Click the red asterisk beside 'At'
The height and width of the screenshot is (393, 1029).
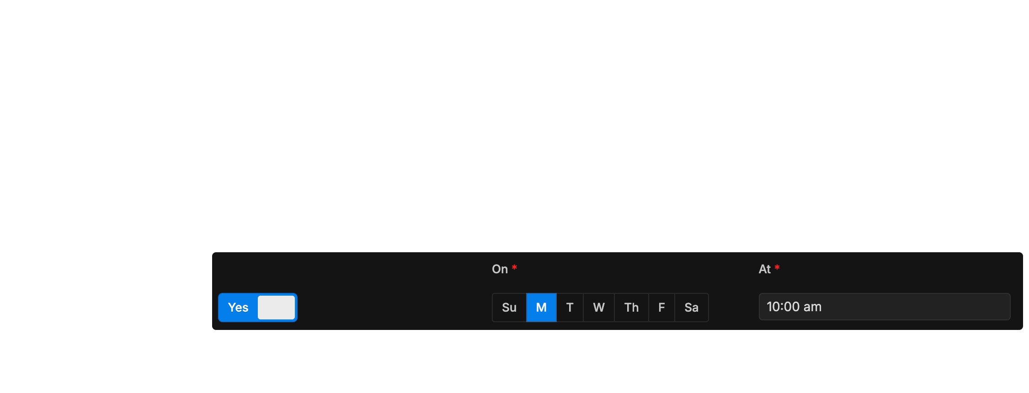tap(777, 267)
